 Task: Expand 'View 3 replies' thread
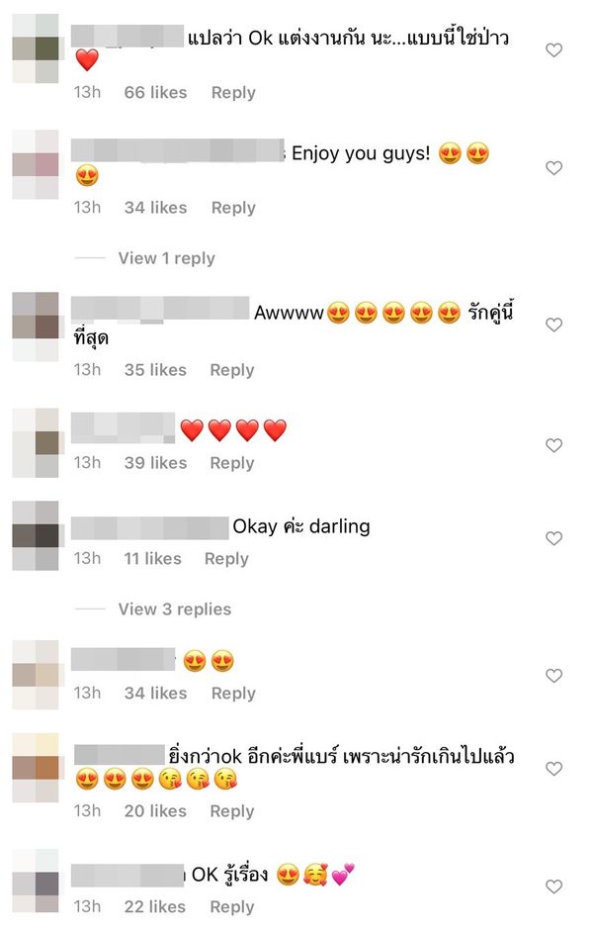point(175,609)
